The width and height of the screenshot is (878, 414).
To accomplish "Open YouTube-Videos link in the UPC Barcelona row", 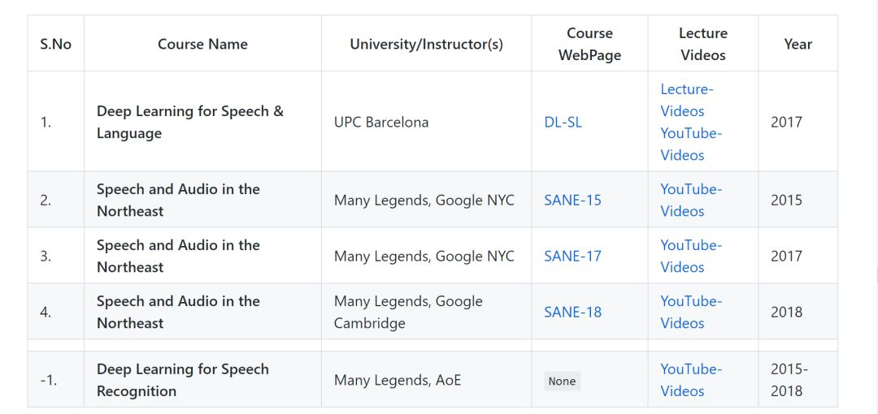I will click(x=690, y=144).
